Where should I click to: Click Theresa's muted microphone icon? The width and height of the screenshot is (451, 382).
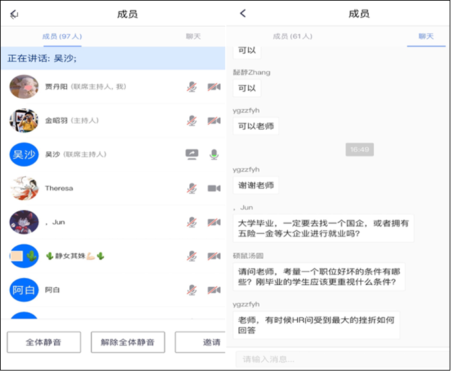click(192, 188)
